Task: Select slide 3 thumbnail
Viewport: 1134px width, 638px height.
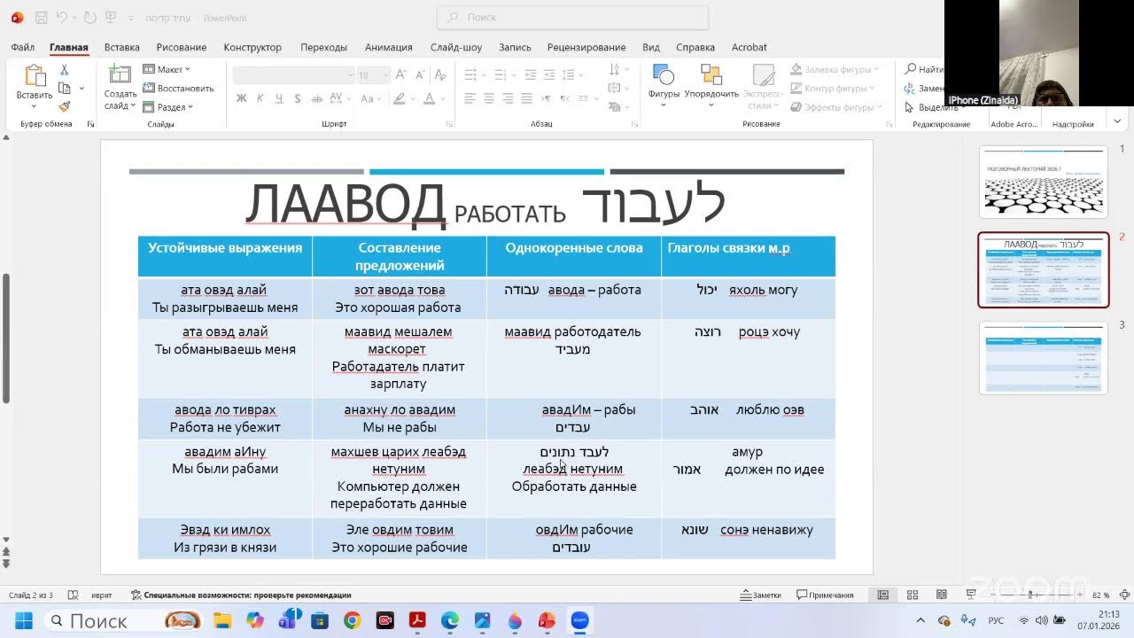Action: coord(1044,357)
